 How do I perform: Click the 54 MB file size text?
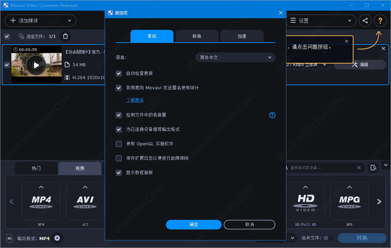point(79,65)
